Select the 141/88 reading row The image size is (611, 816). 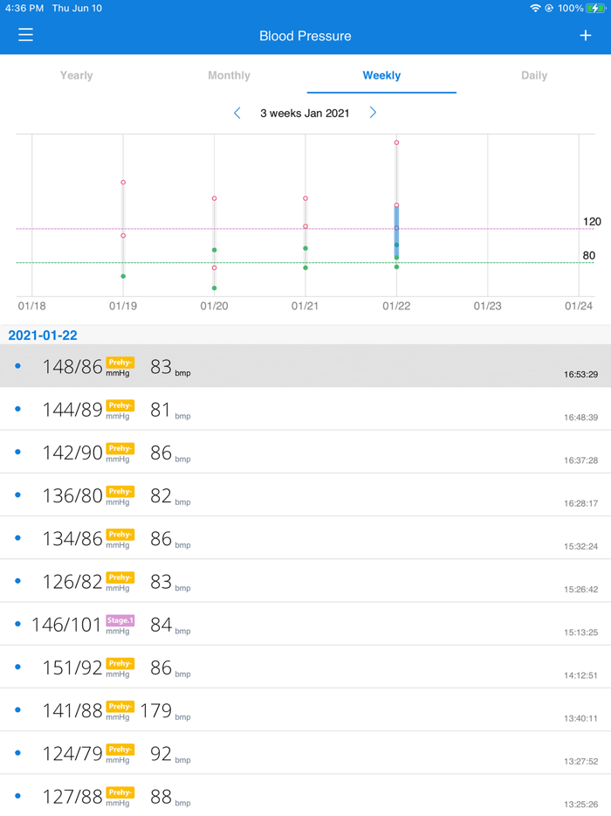pos(305,710)
